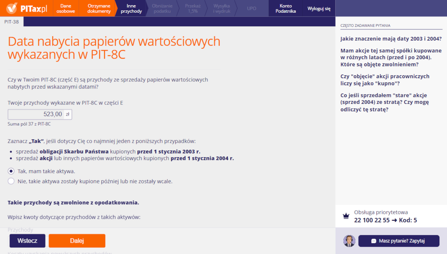The height and width of the screenshot is (254, 447).
Task: Open the 'Inne przychody' step
Action: tap(131, 8)
